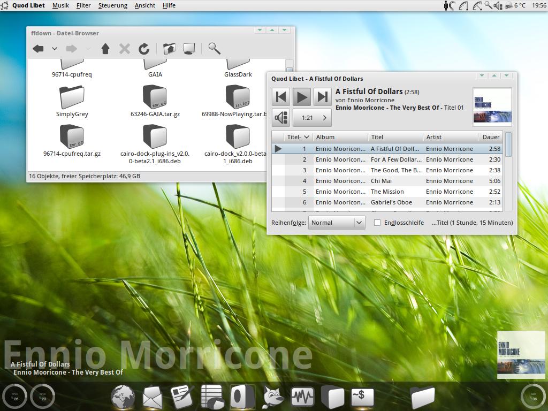The height and width of the screenshot is (411, 548).
Task: Sort playlist by Dauer column
Action: tap(490, 137)
